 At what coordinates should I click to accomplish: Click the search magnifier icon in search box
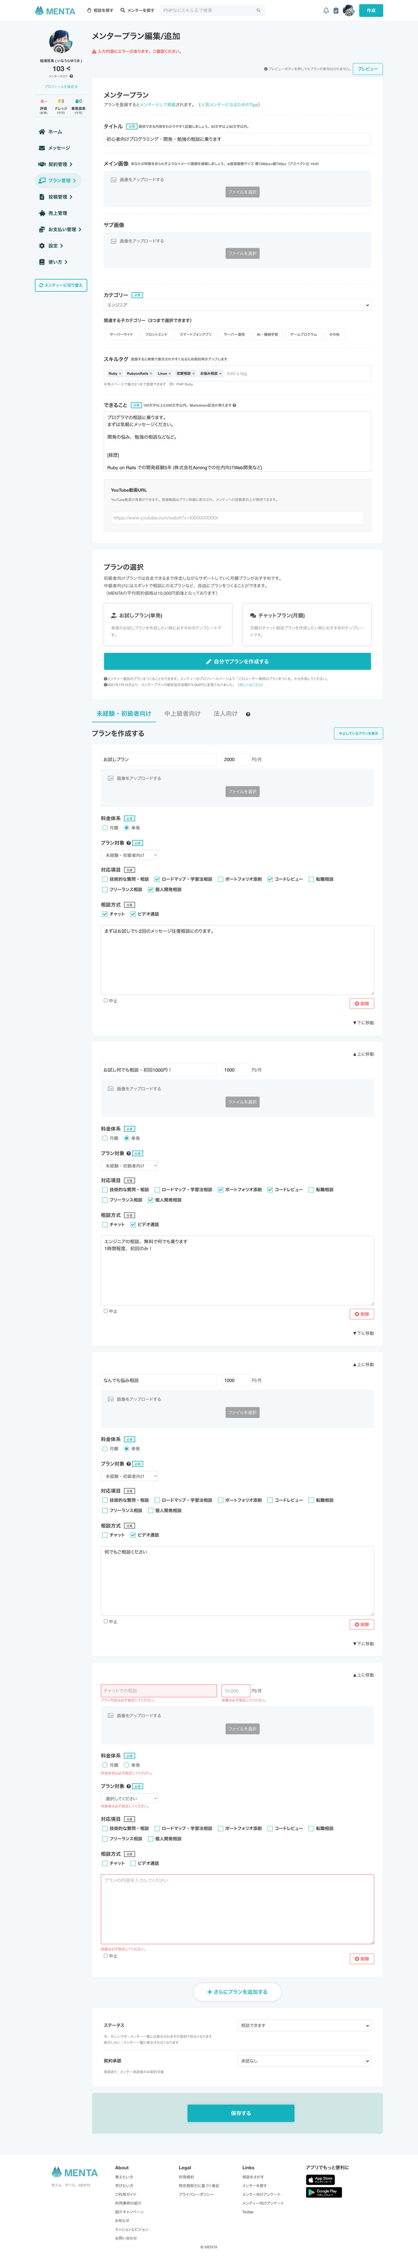coord(258,10)
